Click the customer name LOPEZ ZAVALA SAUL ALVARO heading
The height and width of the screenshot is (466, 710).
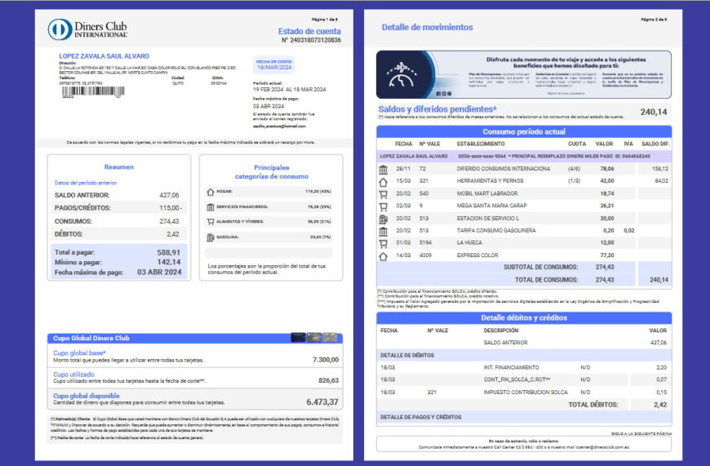(104, 56)
